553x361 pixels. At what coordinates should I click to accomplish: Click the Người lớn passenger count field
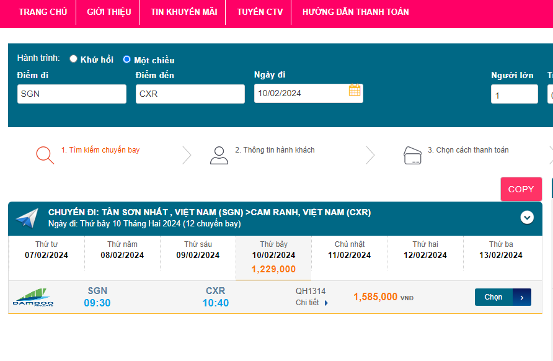(514, 96)
